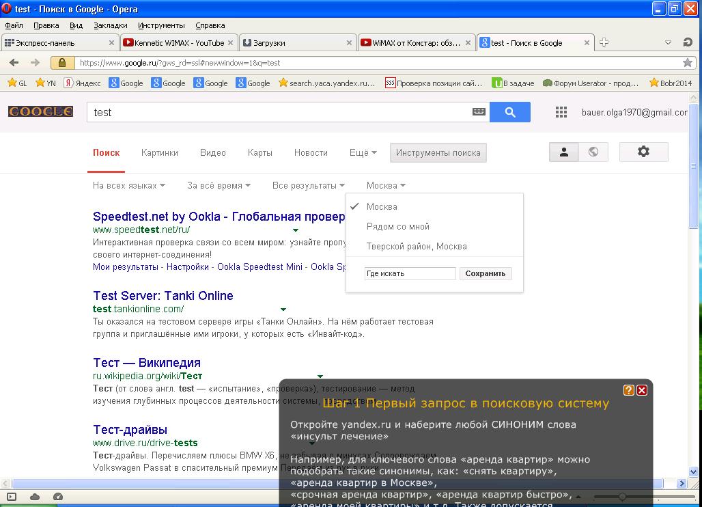Expand the arrow next to ru.wikipedia.org/wiki/Тест
Viewport: 702px width, 507px height.
(320, 376)
